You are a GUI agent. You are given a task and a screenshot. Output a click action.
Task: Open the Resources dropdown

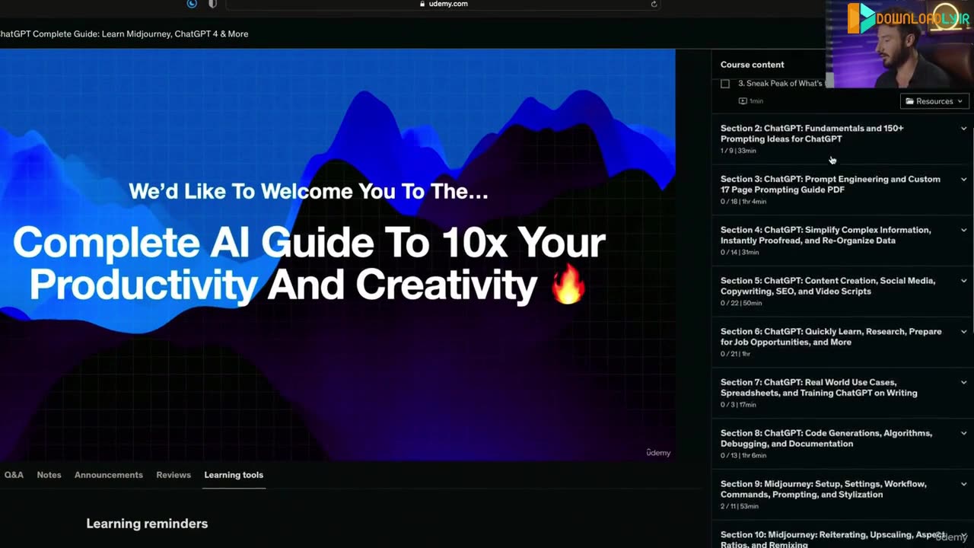tap(934, 101)
